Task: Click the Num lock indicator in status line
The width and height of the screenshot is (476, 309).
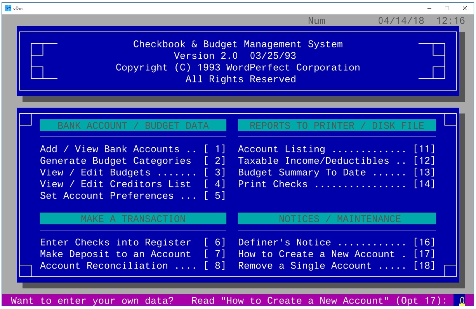Action: tap(316, 21)
